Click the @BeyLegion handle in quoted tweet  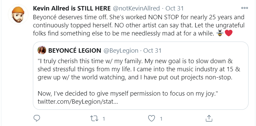pos(121,51)
